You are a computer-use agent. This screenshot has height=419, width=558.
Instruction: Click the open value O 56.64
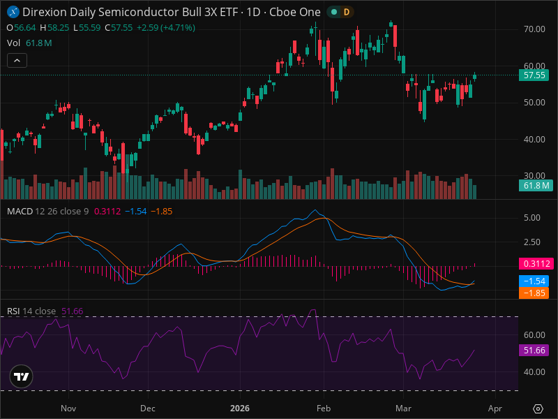point(22,28)
